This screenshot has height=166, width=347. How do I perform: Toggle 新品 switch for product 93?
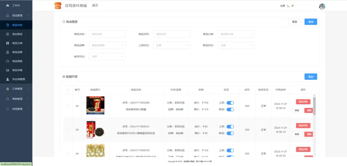click(x=230, y=133)
